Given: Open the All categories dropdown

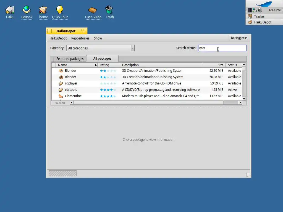Looking at the screenshot, I should pyautogui.click(x=100, y=48).
